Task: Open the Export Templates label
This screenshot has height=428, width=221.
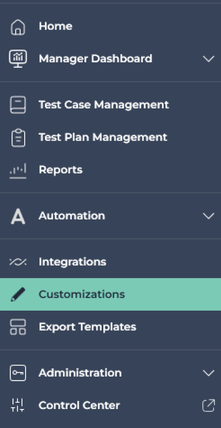Action: click(x=87, y=327)
